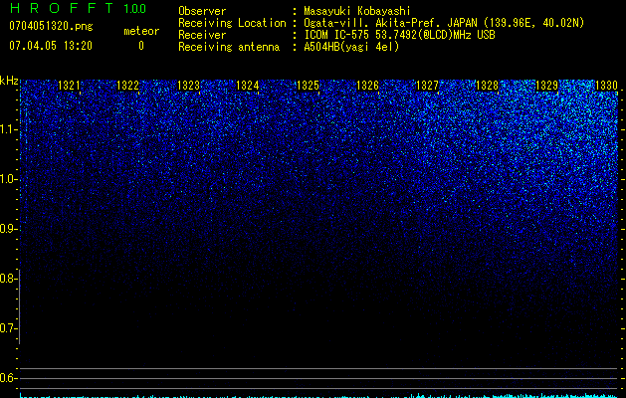Click the antenna value A504HB(yagi 4el)

tap(351, 47)
